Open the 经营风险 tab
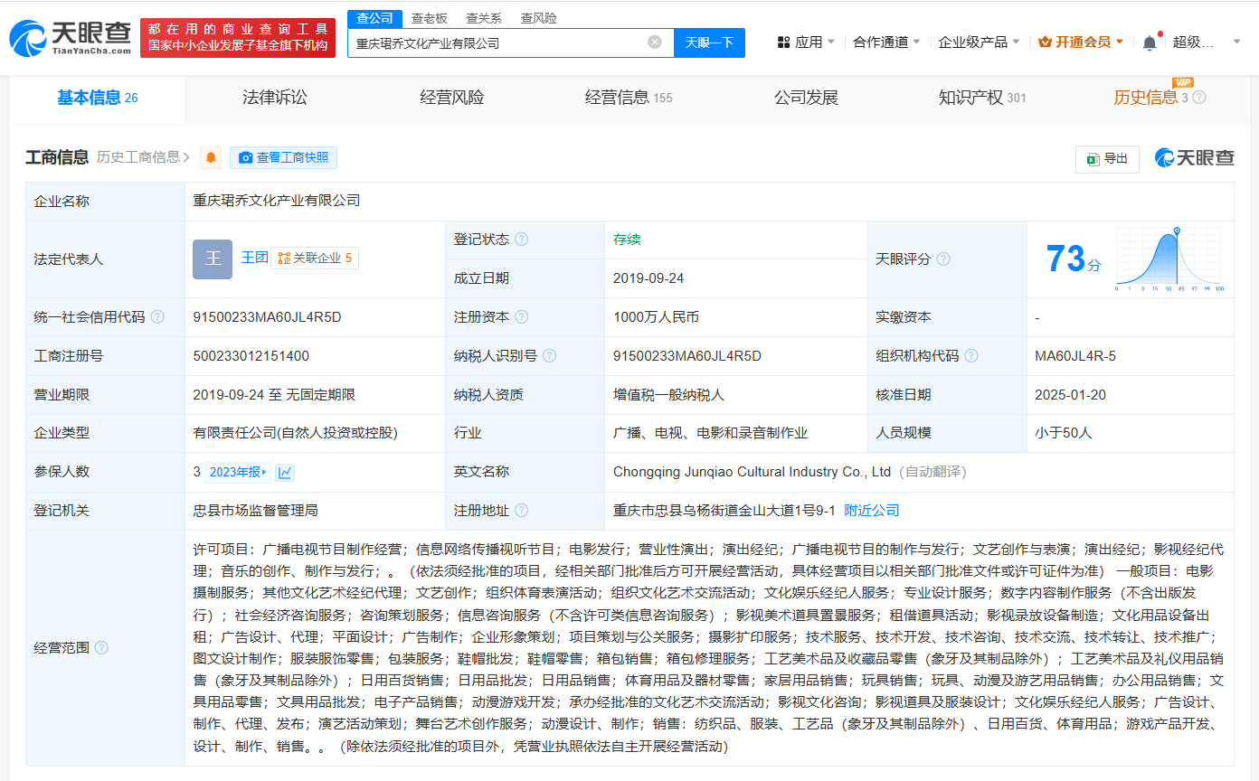Image resolution: width=1259 pixels, height=781 pixels. point(451,98)
